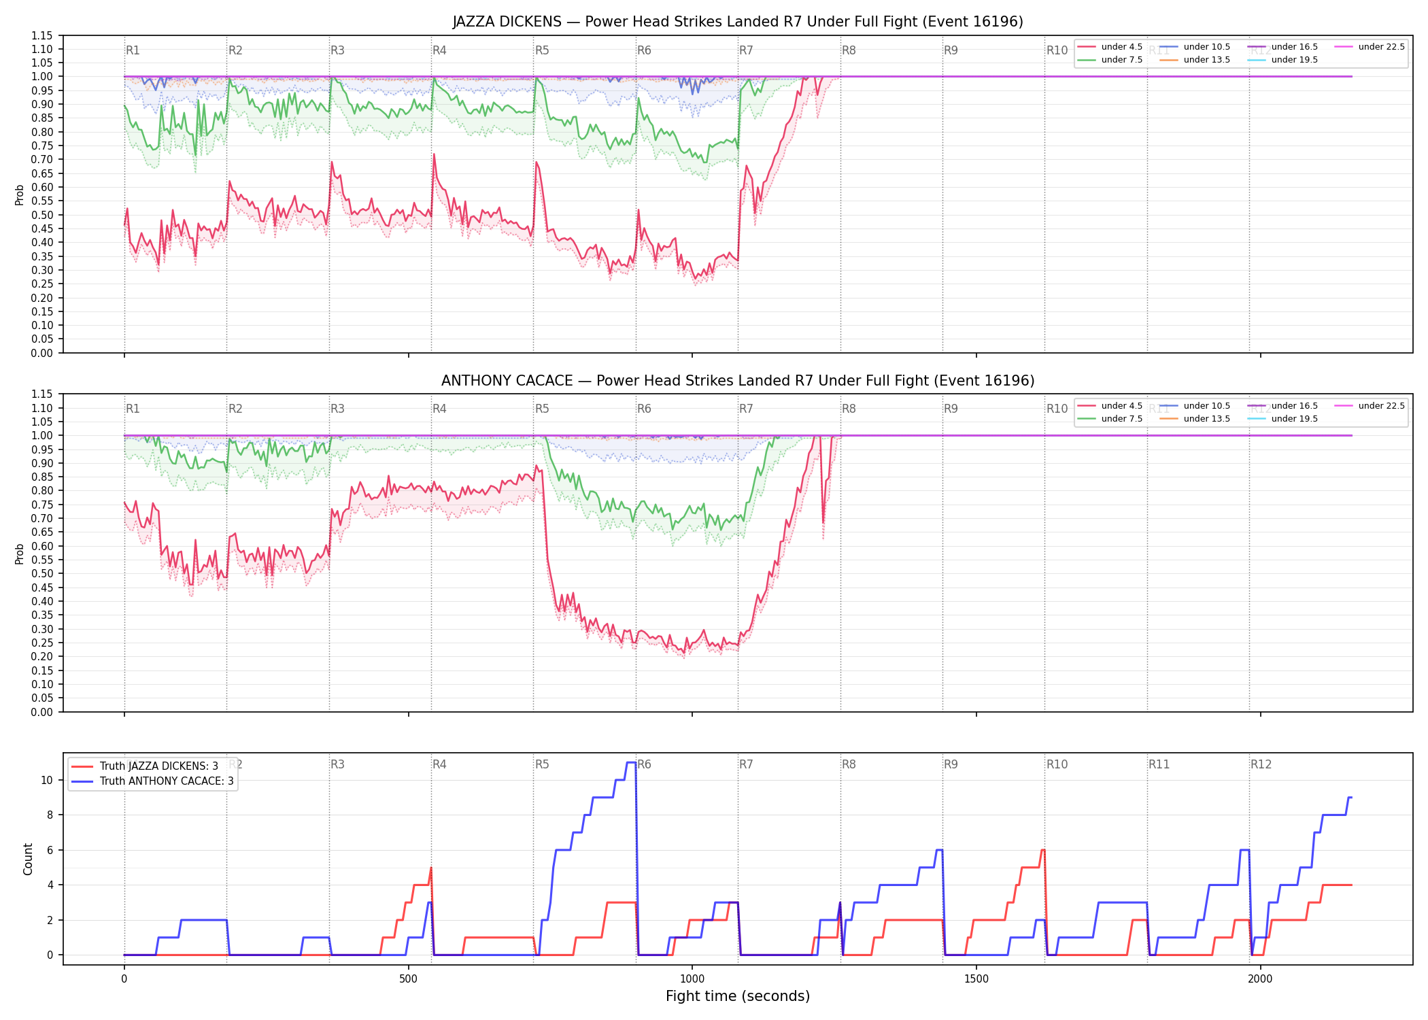Click the R5 round marker in middle chart

[x=542, y=409]
